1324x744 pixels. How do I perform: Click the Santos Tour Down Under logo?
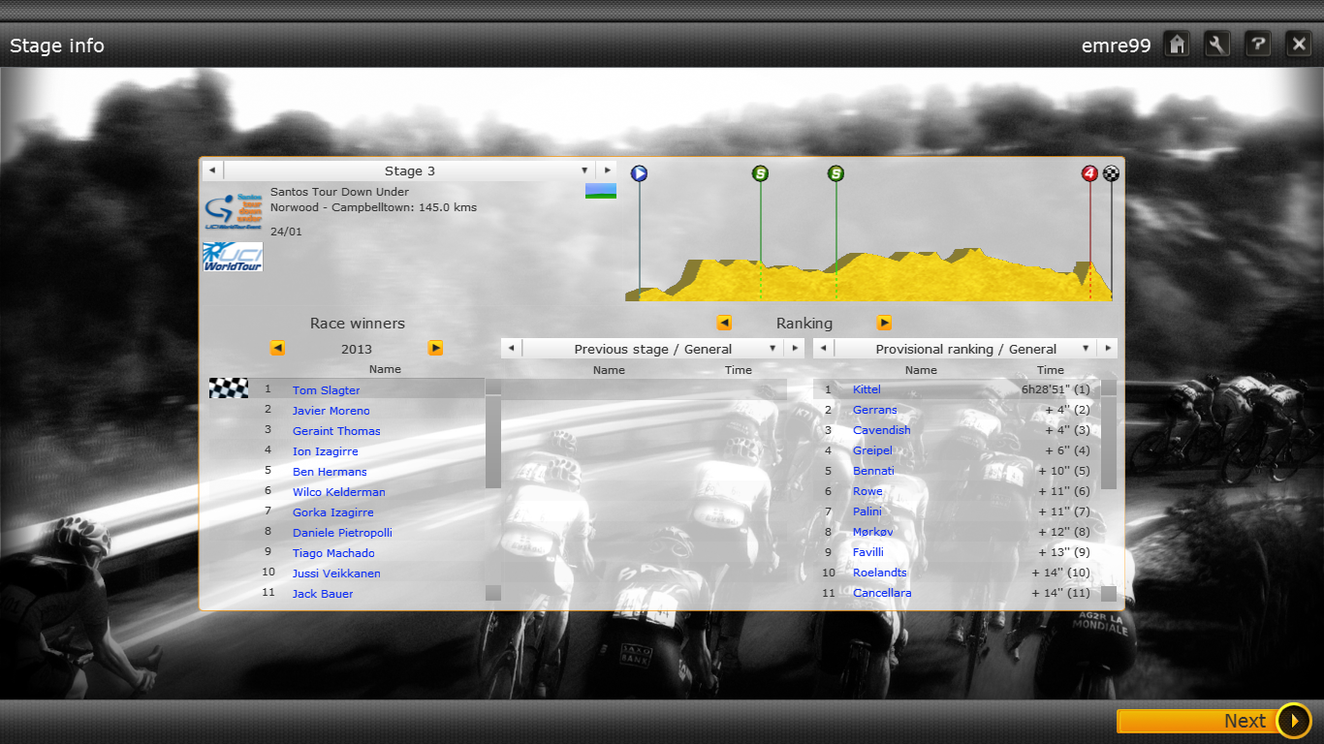click(233, 210)
